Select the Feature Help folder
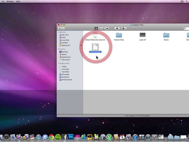The image size is (189, 142). (x=119, y=36)
